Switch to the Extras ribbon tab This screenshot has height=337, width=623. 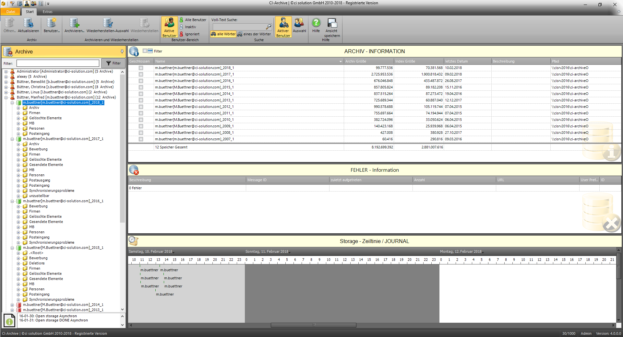coord(47,12)
